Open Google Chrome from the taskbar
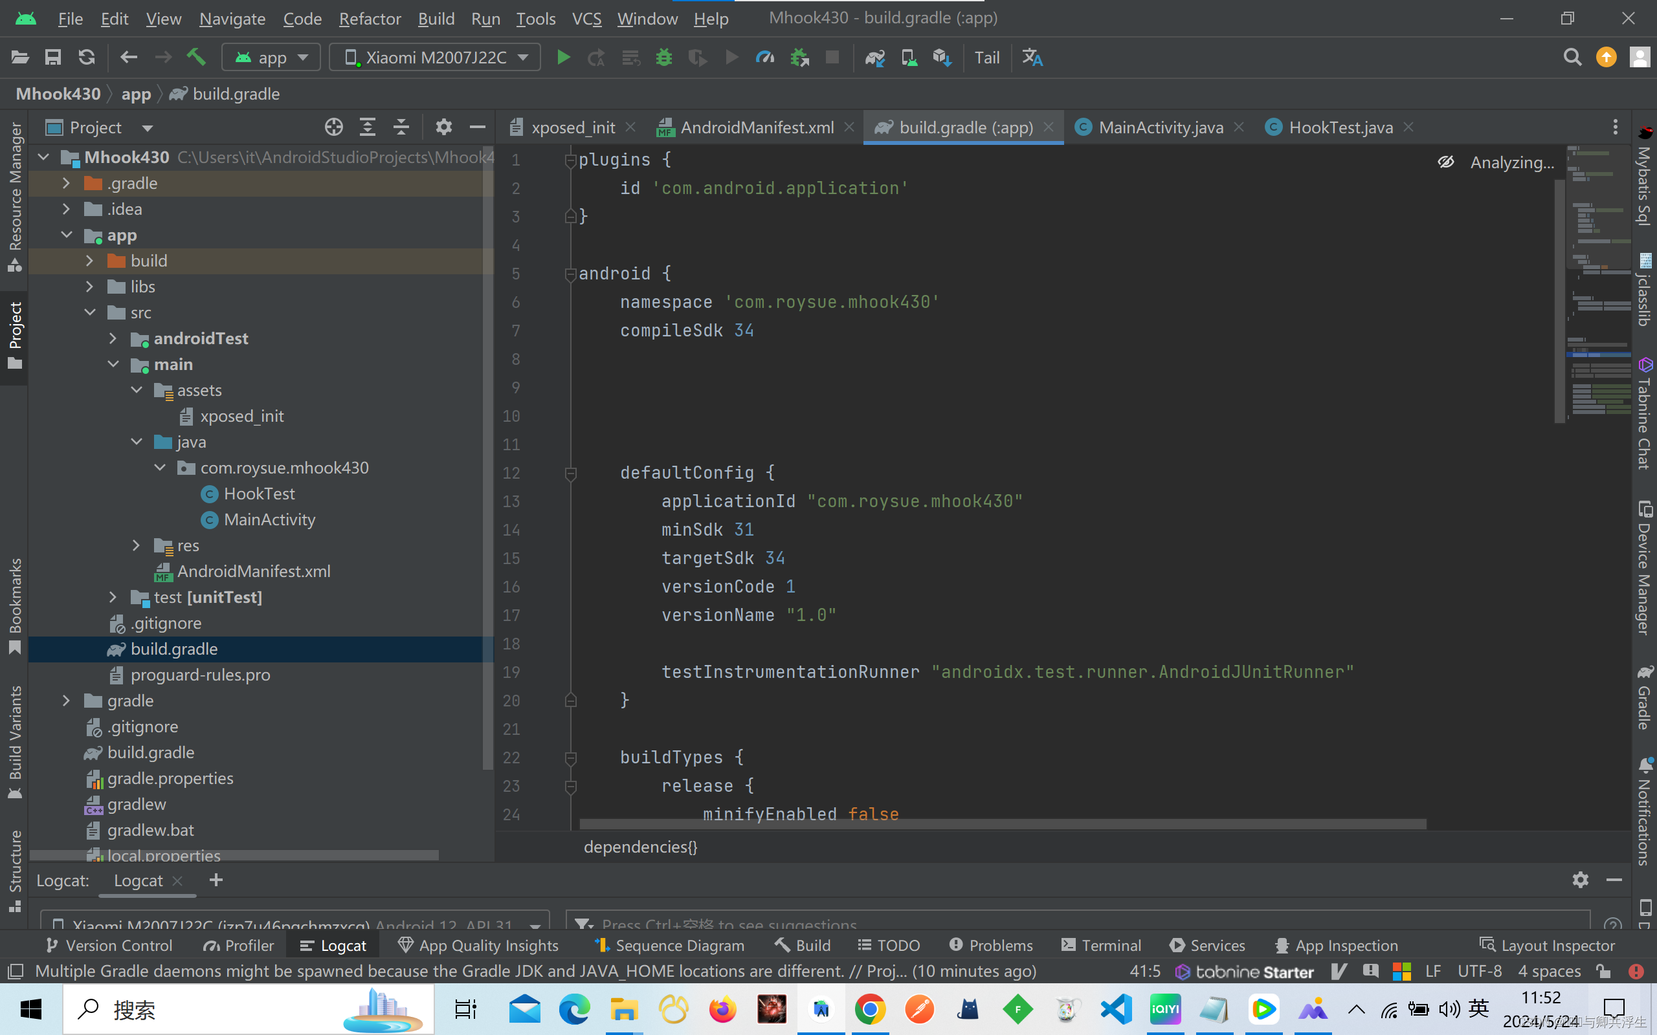This screenshot has width=1657, height=1035. [x=869, y=1009]
